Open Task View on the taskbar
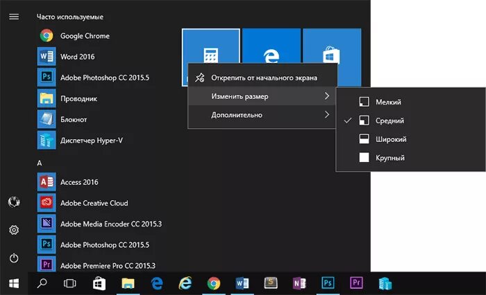Screen dimensions: 486x295 coord(69,283)
